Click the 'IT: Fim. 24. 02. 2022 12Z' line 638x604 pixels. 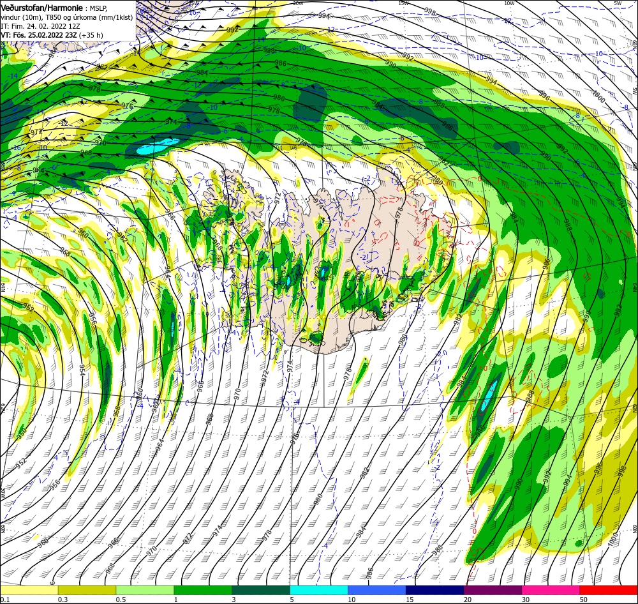(40, 26)
